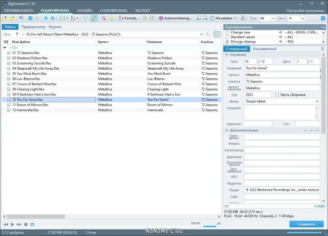Open the Преобразования panel options menu
This screenshot has height=236, width=328.
point(323,27)
